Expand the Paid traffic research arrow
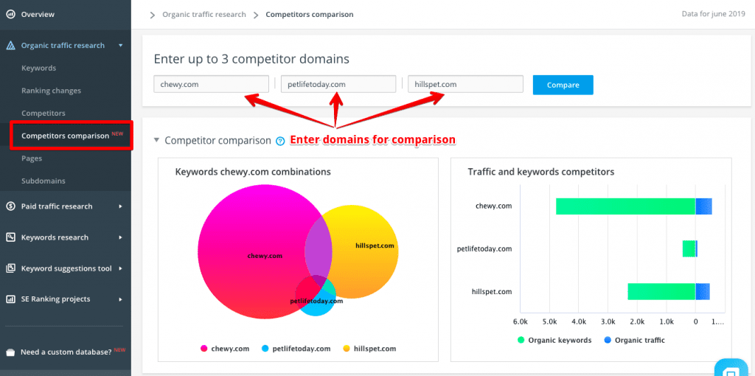 120,206
